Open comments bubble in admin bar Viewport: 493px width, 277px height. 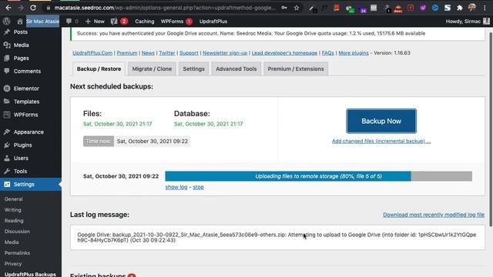72,22
